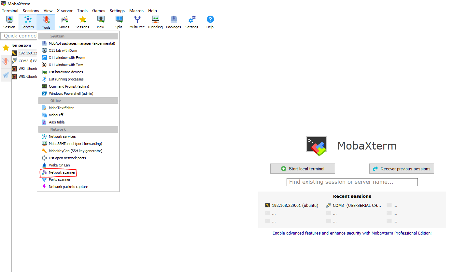Viewport: 453px width, 272px height.
Task: Select the yellow star sessions sidebar tab
Action: tap(6, 48)
